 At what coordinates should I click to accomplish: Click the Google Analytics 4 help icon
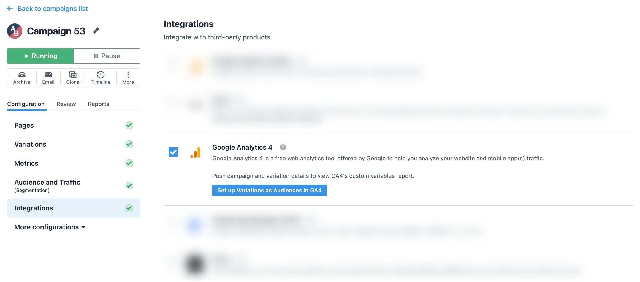tap(283, 147)
